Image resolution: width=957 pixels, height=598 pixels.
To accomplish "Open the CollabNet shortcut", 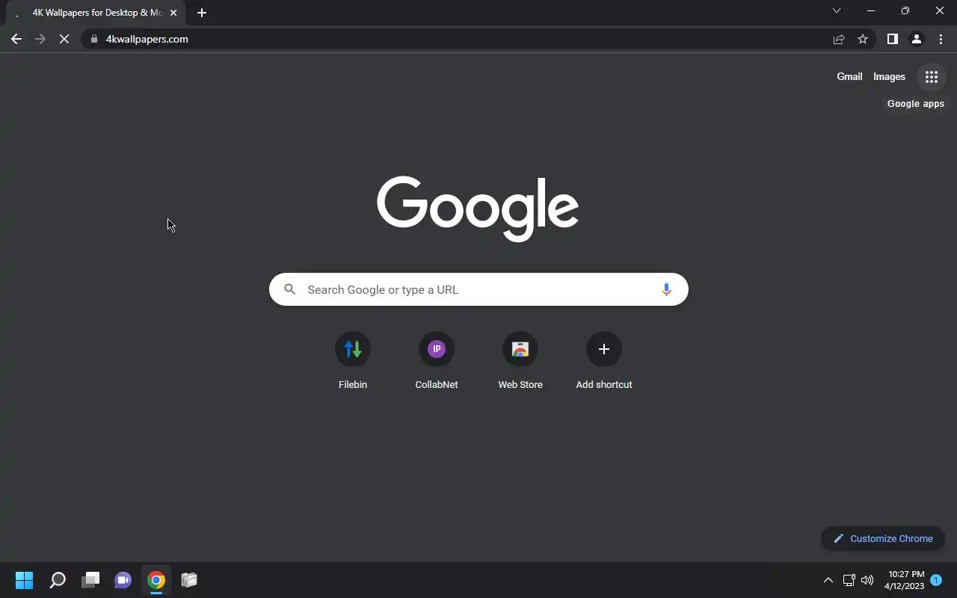I will (437, 362).
